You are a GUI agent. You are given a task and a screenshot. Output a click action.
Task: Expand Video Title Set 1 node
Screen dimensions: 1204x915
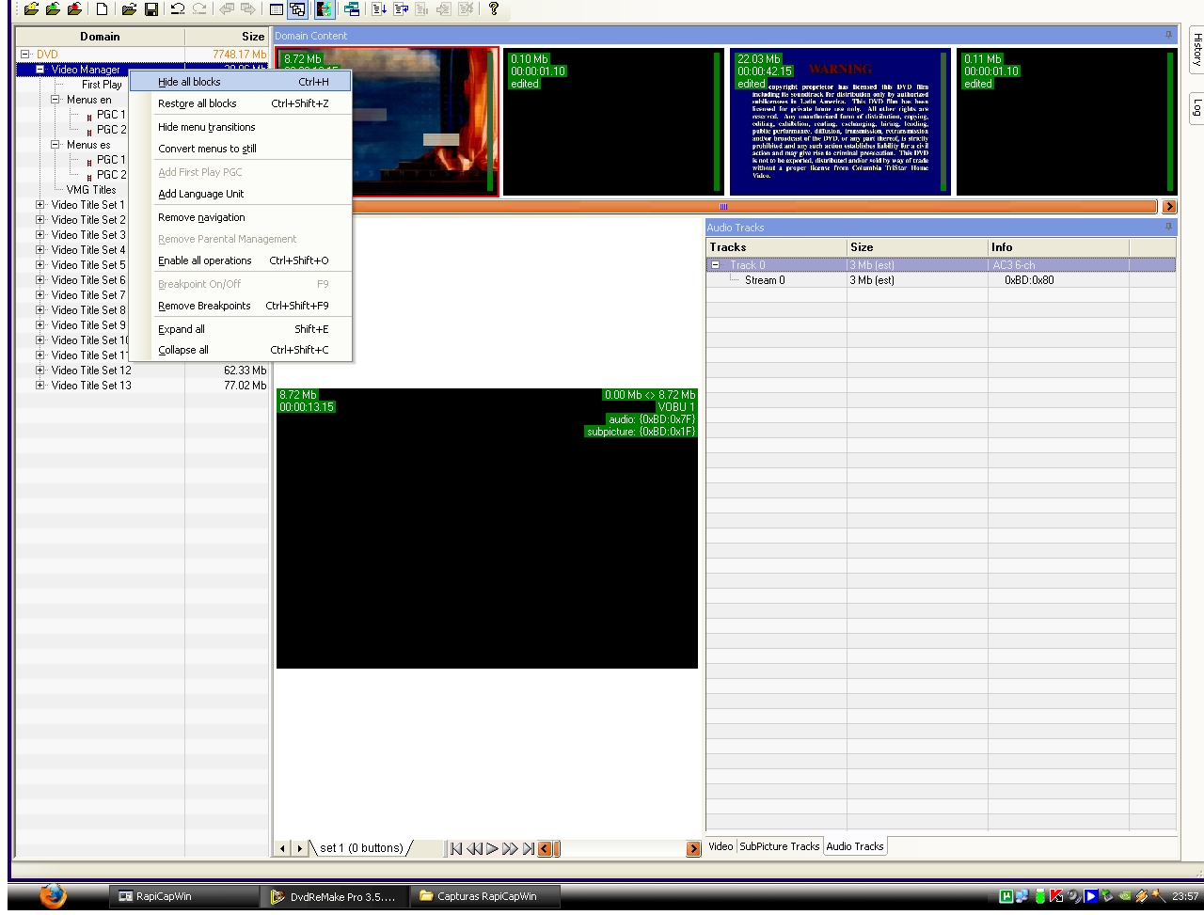[40, 205]
